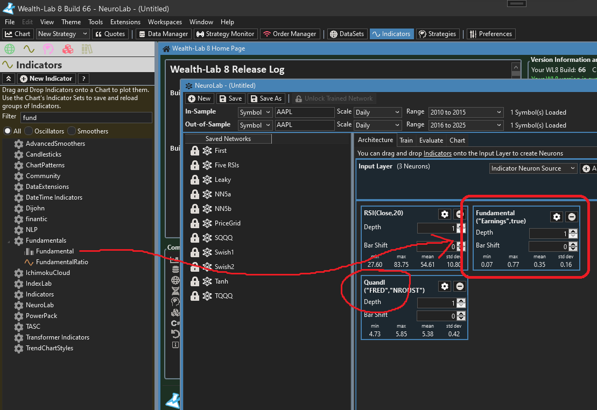The height and width of the screenshot is (410, 597).
Task: Click New Indicator button
Action: pos(46,79)
